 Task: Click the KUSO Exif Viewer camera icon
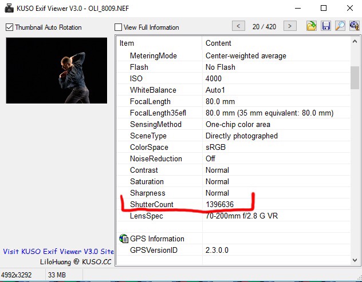pyautogui.click(x=8, y=8)
